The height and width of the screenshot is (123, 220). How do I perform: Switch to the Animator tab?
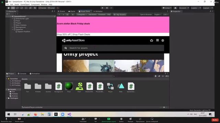point(98,11)
